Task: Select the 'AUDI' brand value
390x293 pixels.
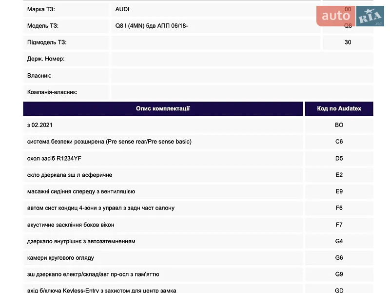Action: click(x=122, y=9)
